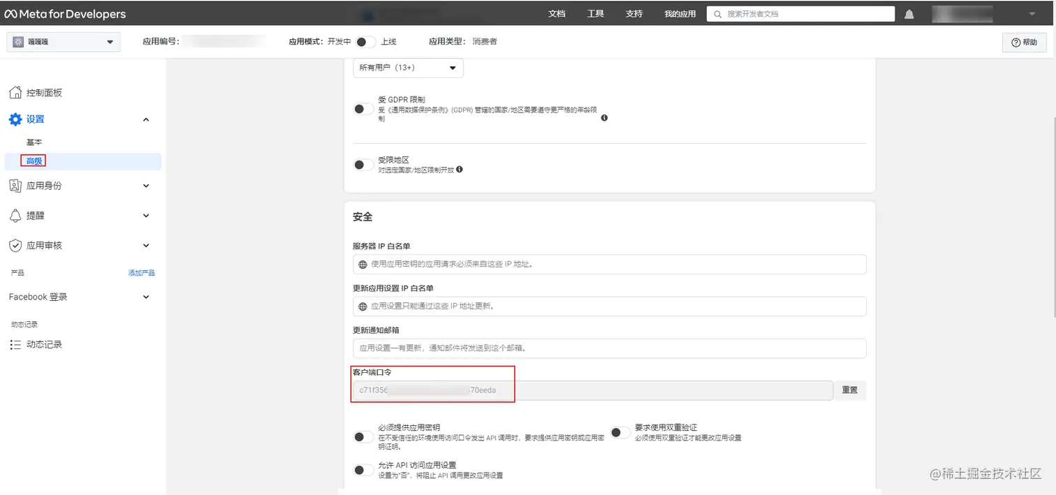Viewport: 1056px width, 495px height.
Task: Click the 帮助 button
Action: [1025, 42]
